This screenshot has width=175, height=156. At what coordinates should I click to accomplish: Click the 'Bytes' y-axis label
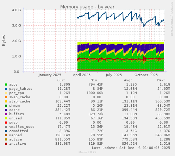(4, 40)
